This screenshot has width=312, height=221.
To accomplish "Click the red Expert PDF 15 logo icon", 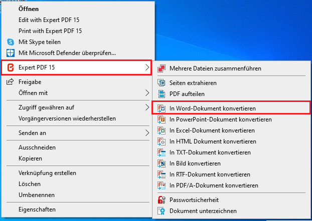I will click(x=11, y=67).
